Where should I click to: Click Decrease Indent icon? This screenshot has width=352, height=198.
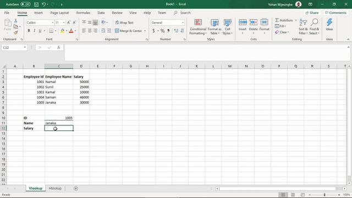coord(103,31)
